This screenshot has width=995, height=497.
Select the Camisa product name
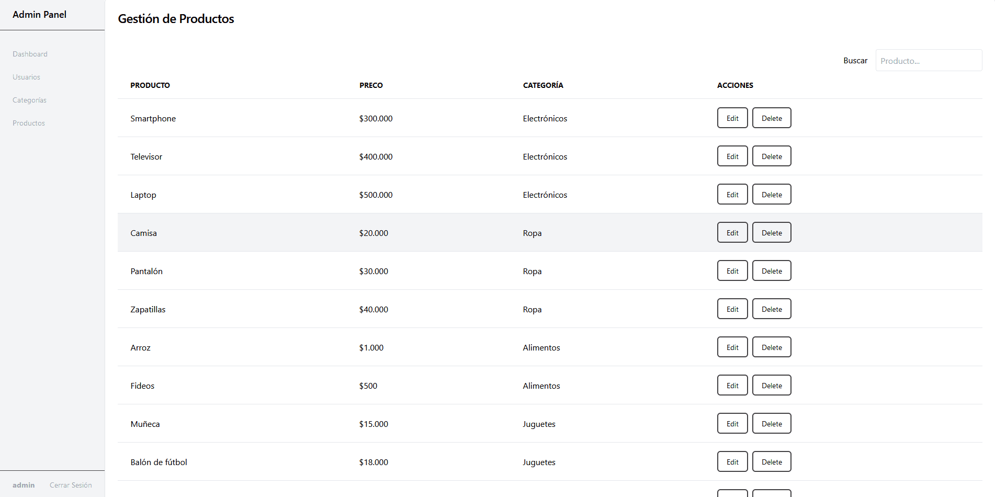[144, 233]
